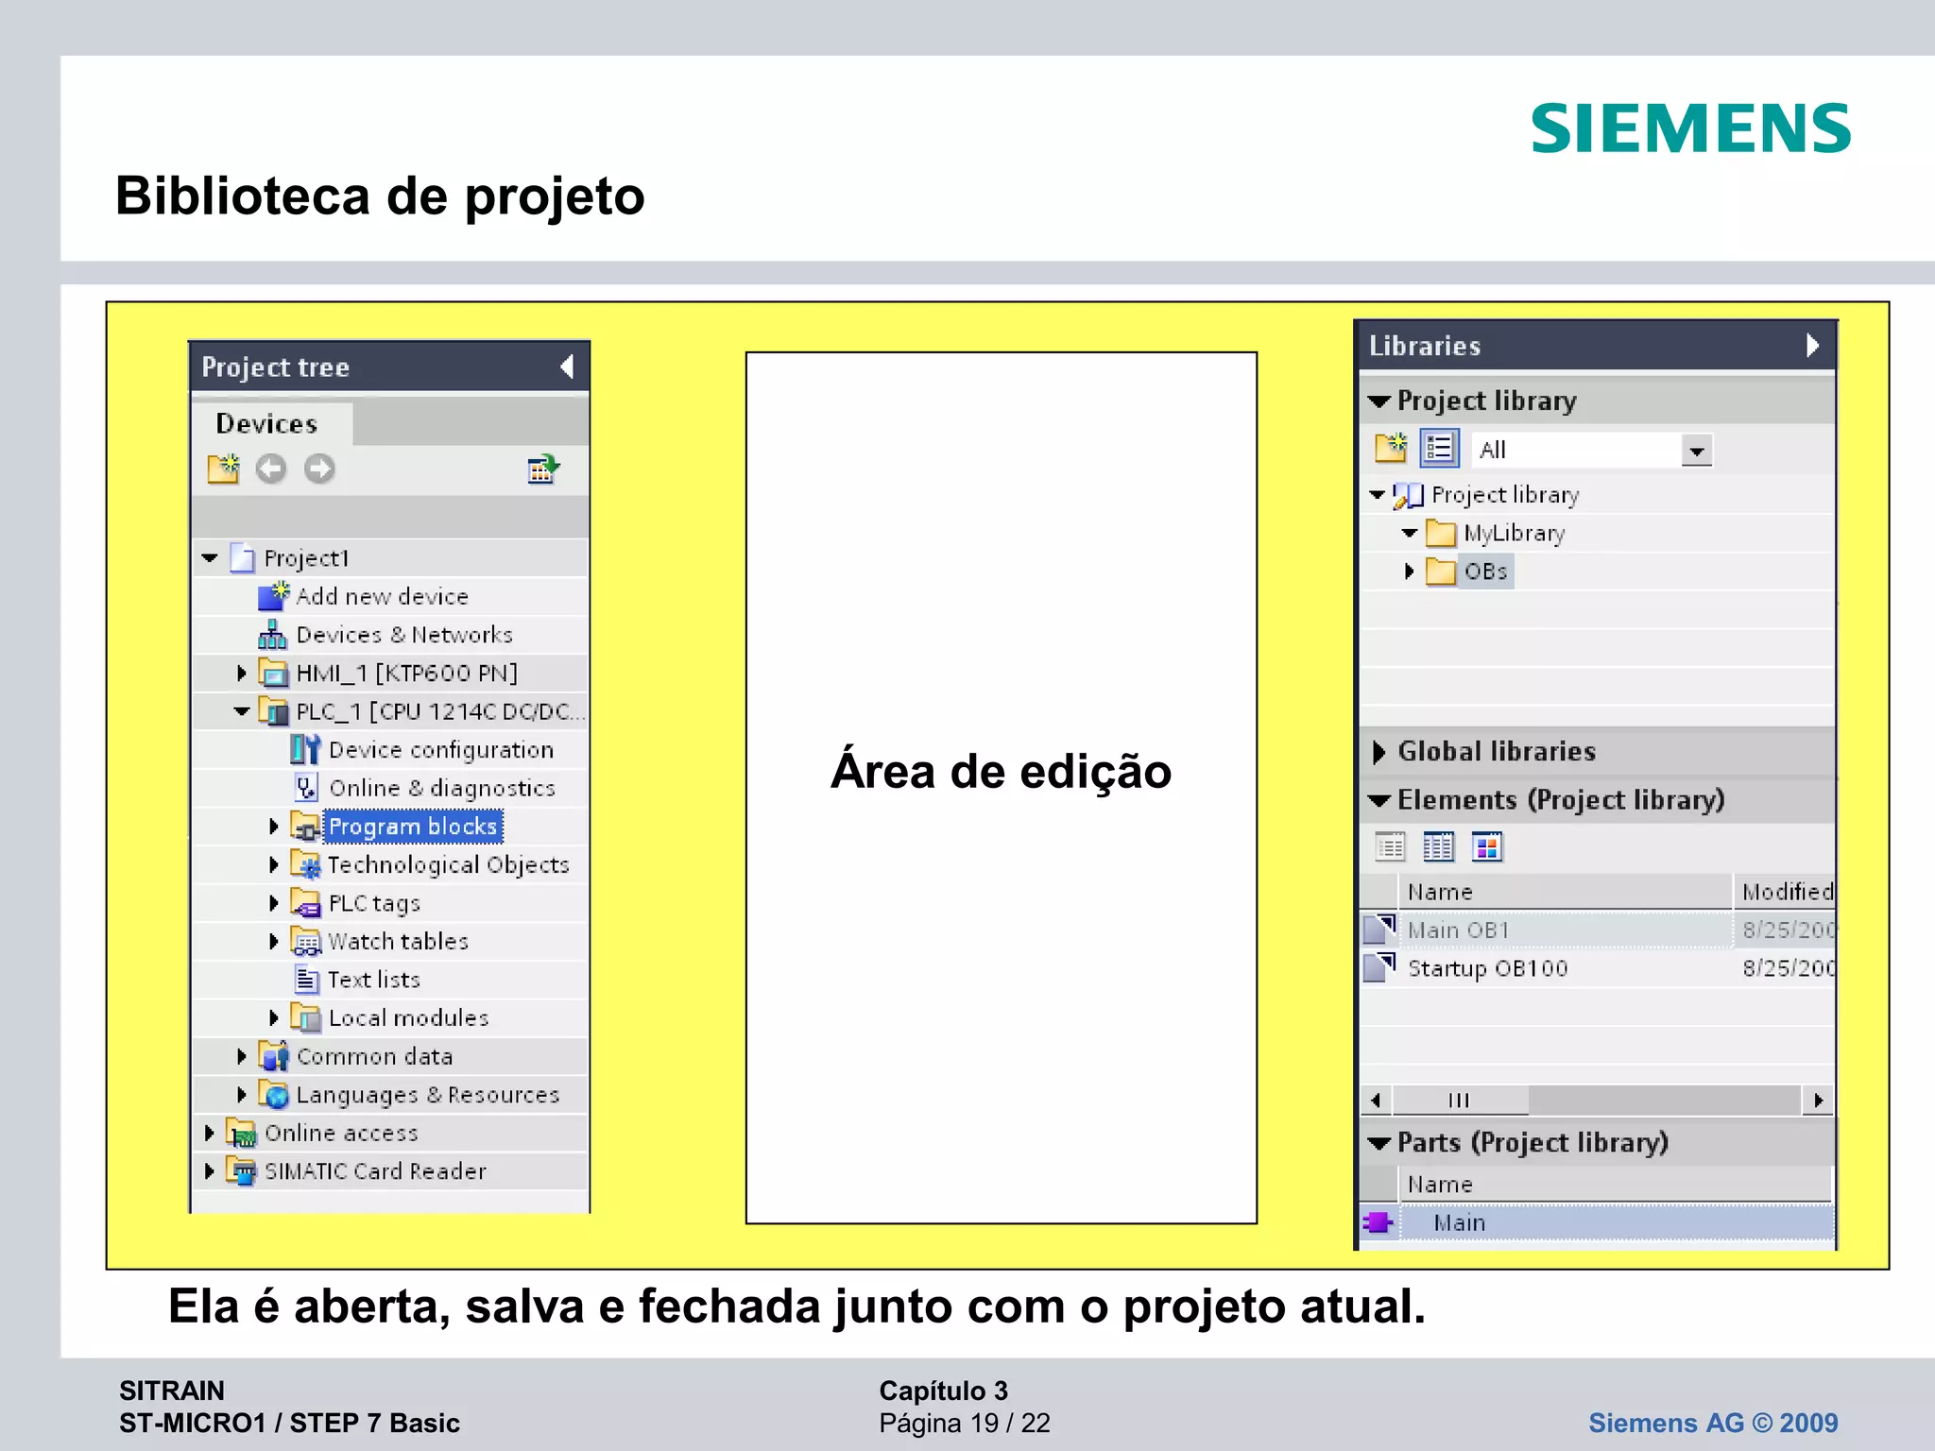The width and height of the screenshot is (1935, 1451).
Task: Collapse the Project1 tree node
Action: (x=209, y=558)
